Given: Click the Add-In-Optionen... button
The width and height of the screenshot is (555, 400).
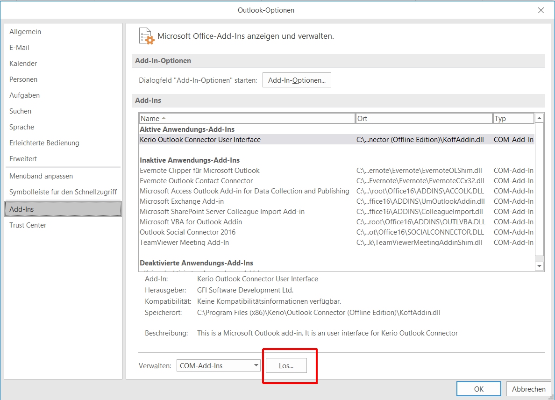Looking at the screenshot, I should point(297,80).
